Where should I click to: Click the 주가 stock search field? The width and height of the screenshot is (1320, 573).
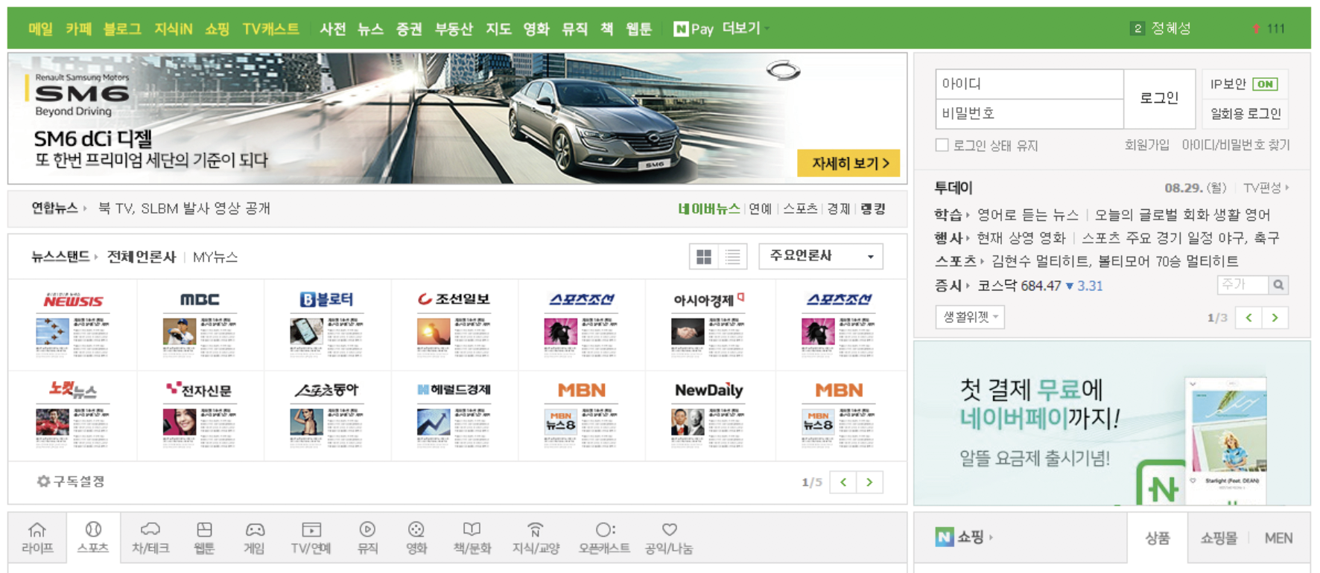tap(1243, 285)
